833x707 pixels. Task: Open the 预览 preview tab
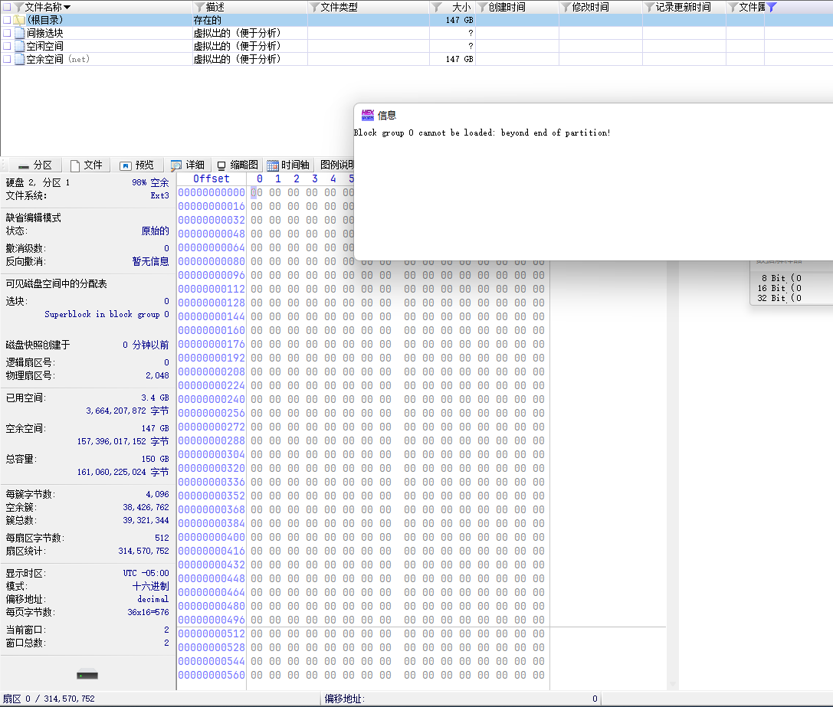click(x=136, y=165)
